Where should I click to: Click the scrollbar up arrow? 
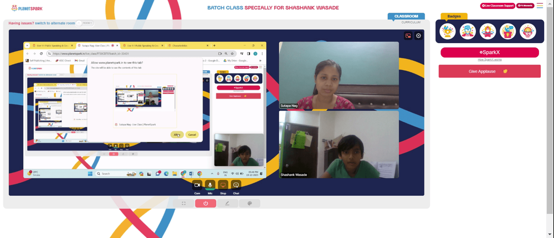coord(551,3)
